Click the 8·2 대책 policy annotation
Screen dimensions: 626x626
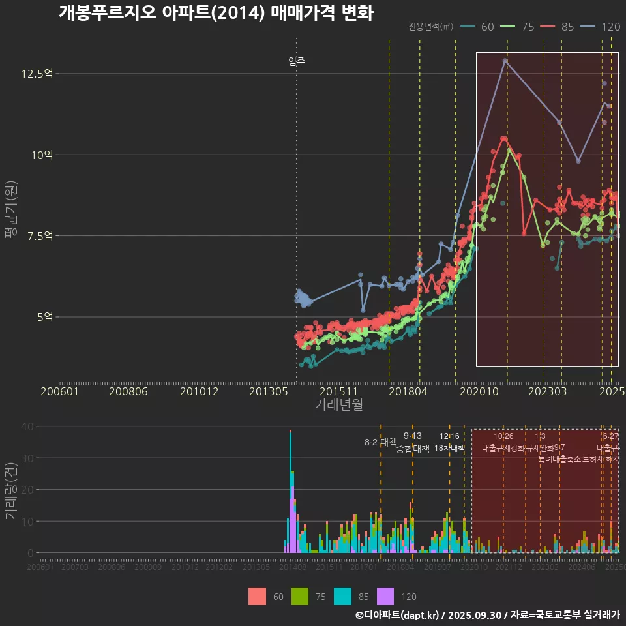380,442
